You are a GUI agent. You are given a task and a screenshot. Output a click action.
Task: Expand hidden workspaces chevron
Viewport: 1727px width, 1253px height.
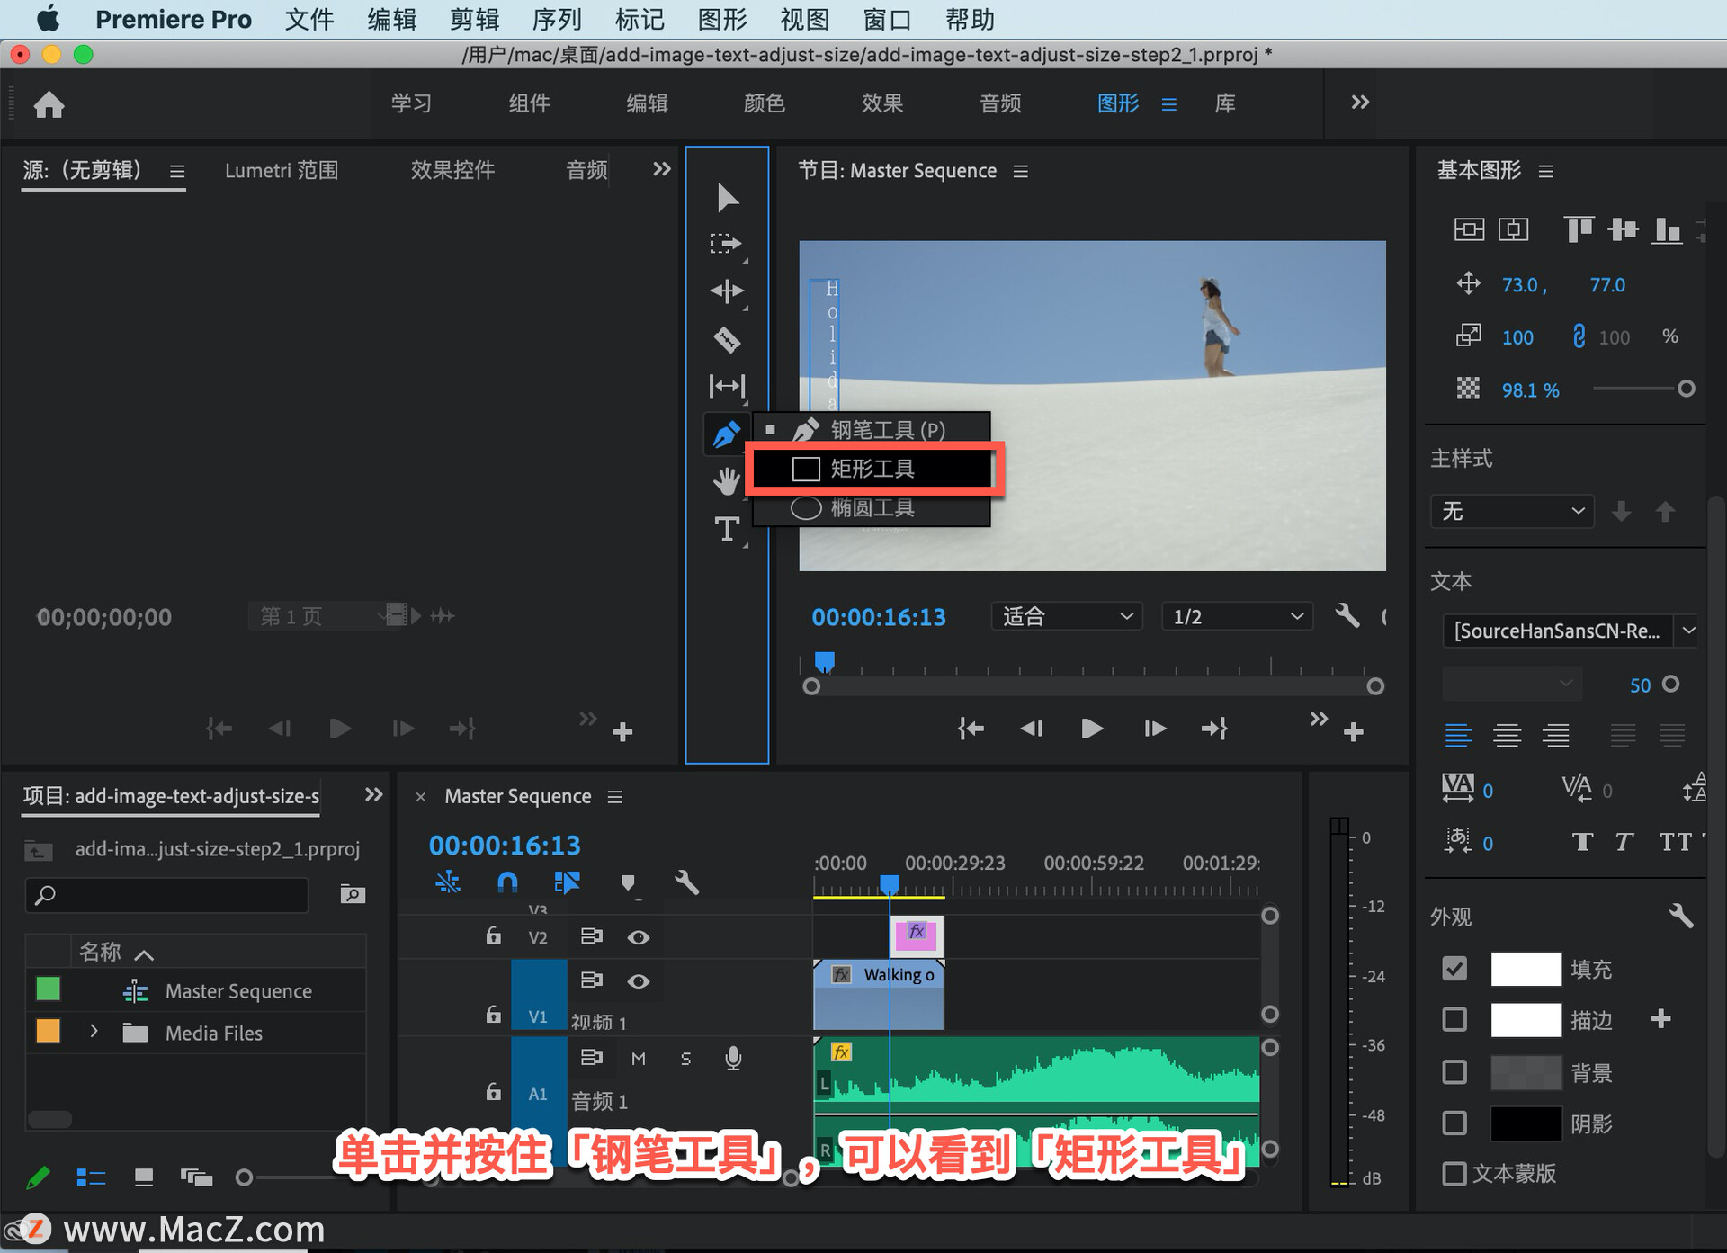[x=1360, y=103]
